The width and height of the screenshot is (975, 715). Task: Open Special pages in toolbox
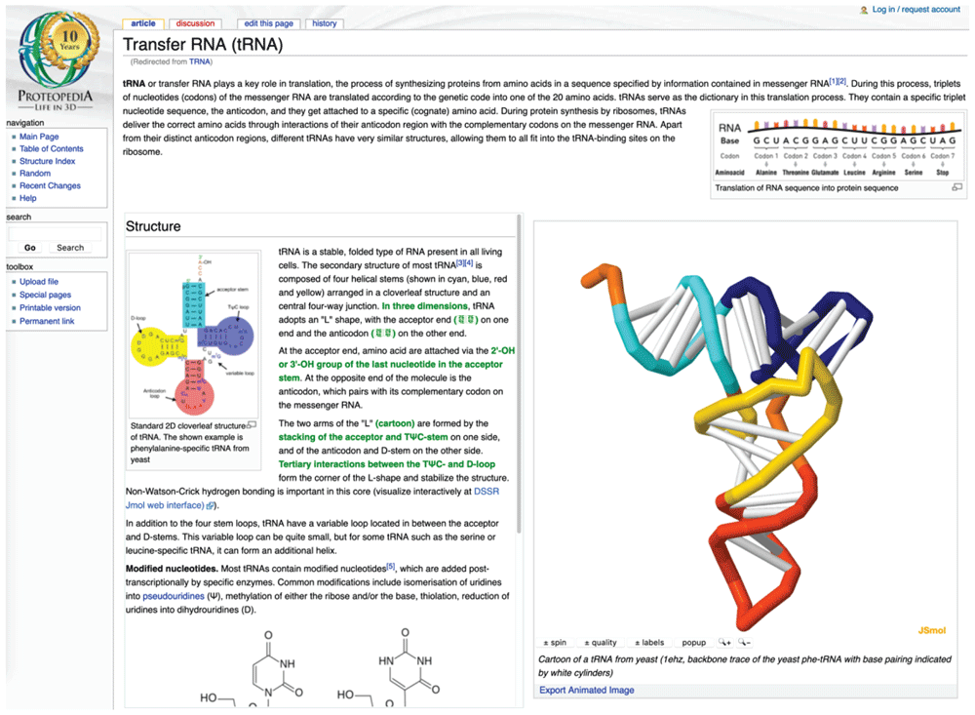46,295
